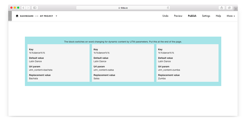Click Undo in the top menu

[165, 16]
